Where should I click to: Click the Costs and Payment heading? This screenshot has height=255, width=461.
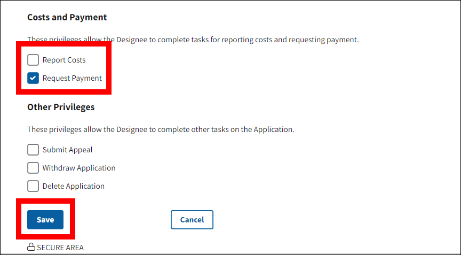click(x=67, y=17)
